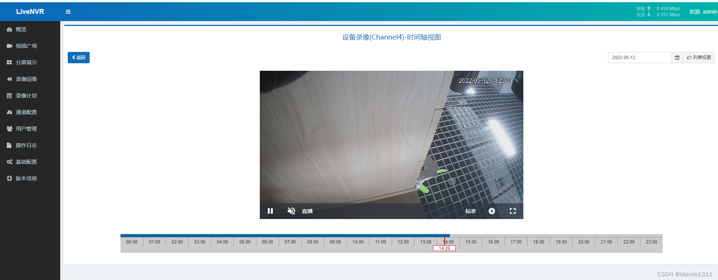Click the 0.352 Mbps send rate text

coord(668,15)
